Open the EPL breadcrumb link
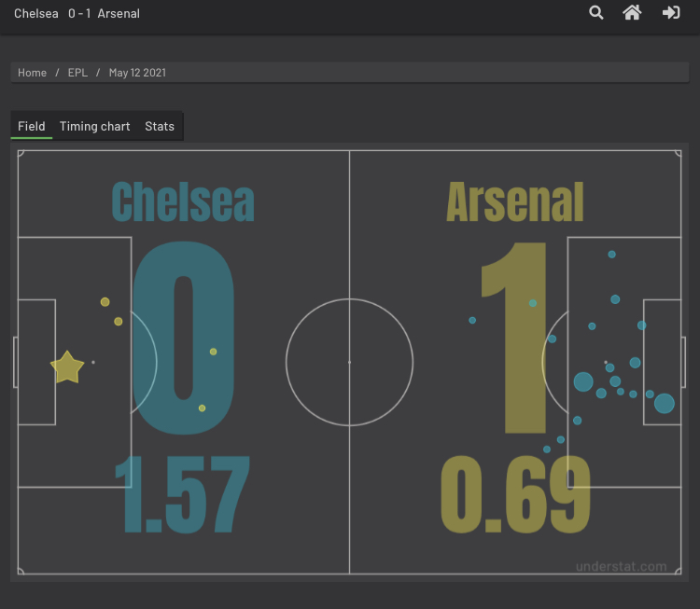Viewport: 700px width, 609px height. tap(77, 73)
